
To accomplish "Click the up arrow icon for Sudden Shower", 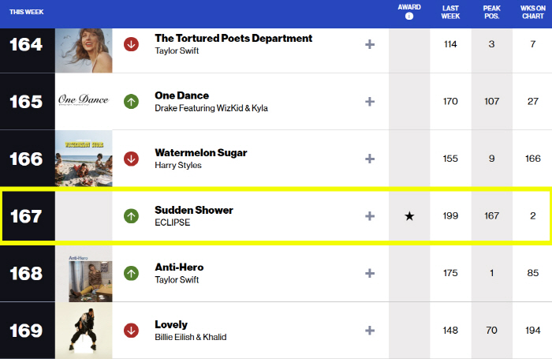I will coord(132,216).
